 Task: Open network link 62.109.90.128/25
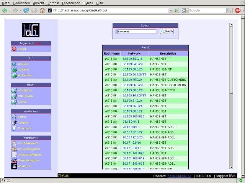tap(134, 95)
